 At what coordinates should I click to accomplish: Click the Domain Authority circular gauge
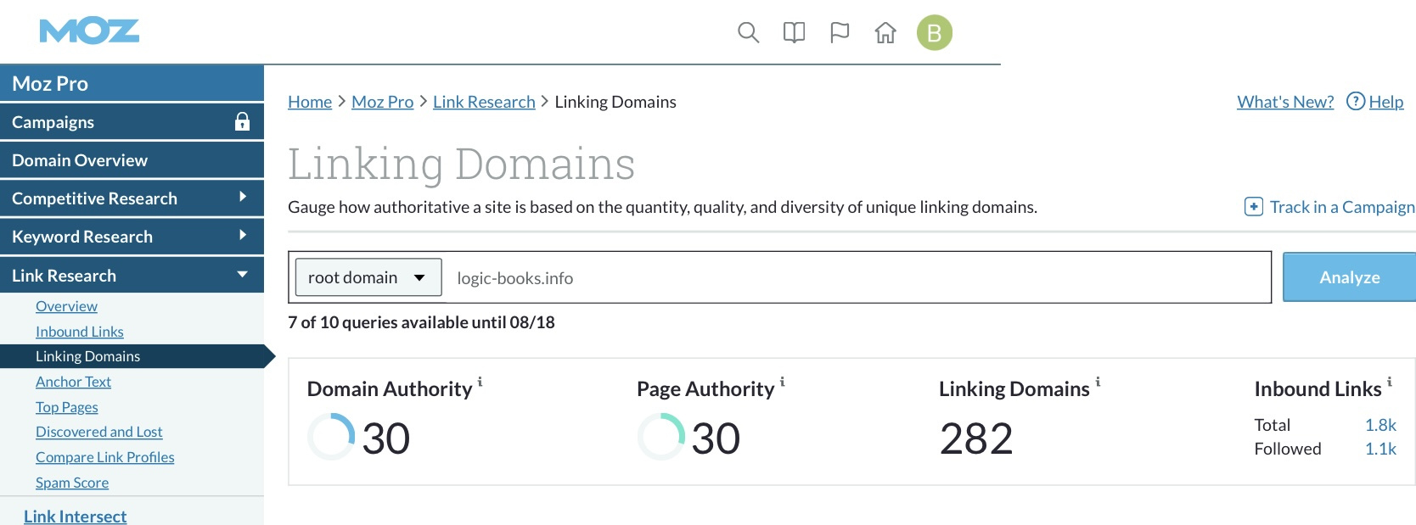[331, 437]
